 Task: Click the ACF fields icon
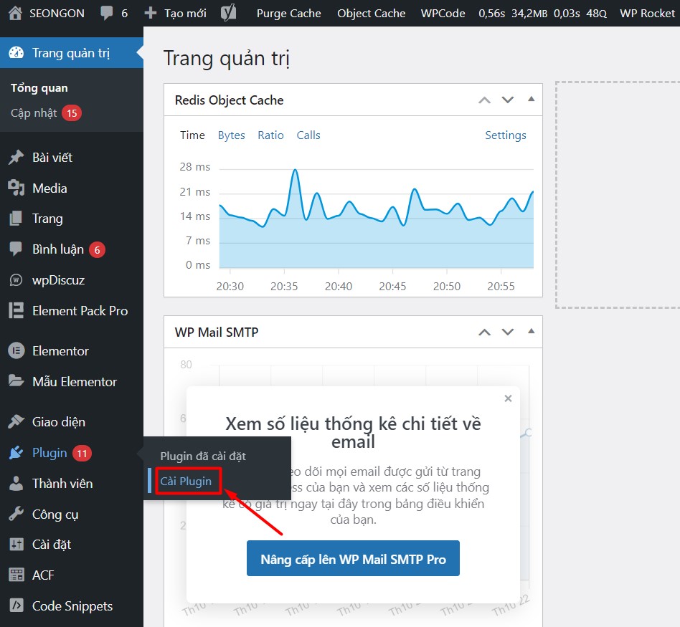pos(16,575)
